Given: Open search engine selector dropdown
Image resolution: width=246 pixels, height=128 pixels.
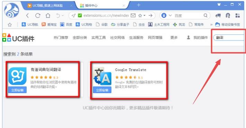Looking at the screenshot, I should point(170,15).
